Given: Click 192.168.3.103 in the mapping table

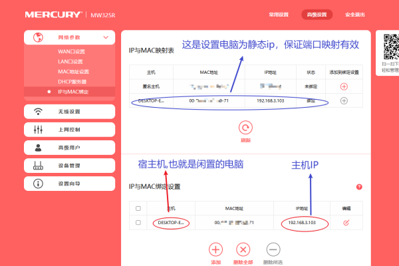Looking at the screenshot, I should 270,101.
